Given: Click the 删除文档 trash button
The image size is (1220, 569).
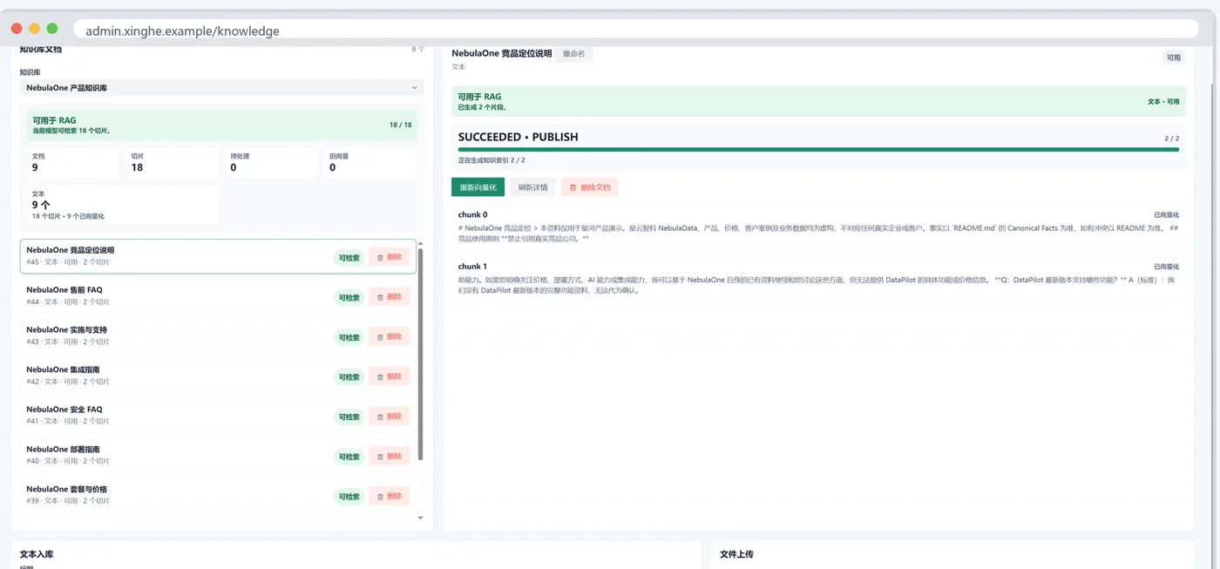Looking at the screenshot, I should point(590,187).
